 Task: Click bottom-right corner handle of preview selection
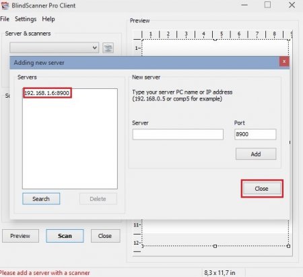click(x=288, y=246)
